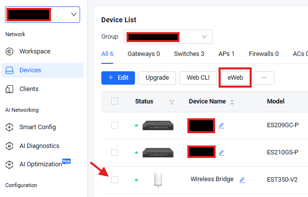Switch to the Firewalls 0 tab
The width and height of the screenshot is (308, 197).
264,54
